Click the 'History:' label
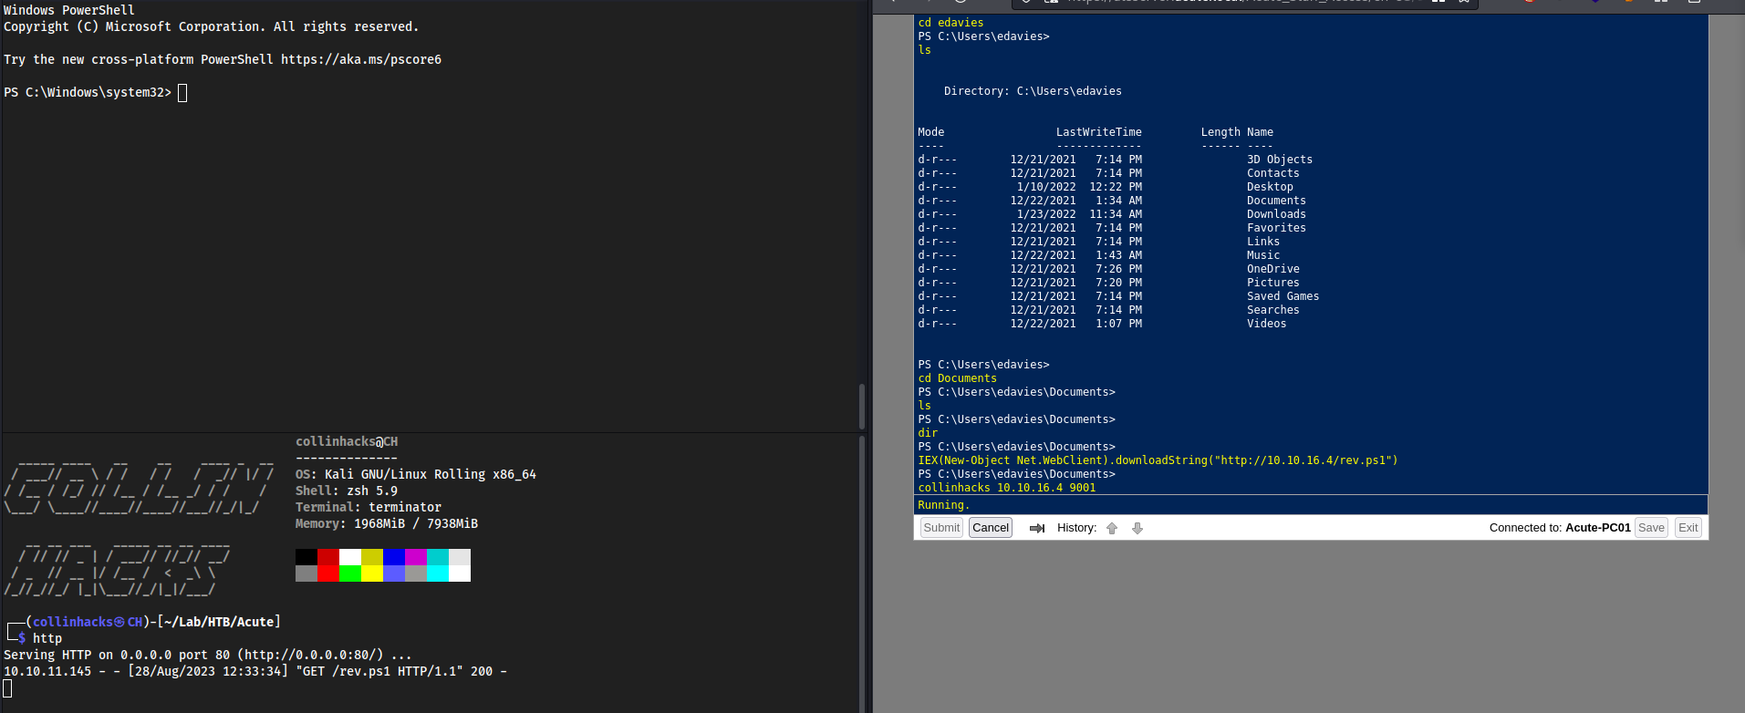Viewport: 1745px width, 713px height. (1077, 528)
